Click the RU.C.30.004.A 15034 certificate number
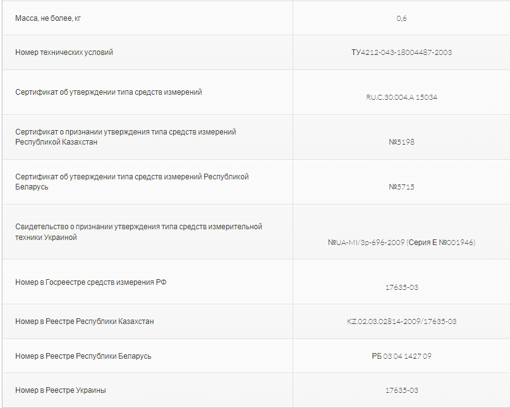 tap(401, 97)
